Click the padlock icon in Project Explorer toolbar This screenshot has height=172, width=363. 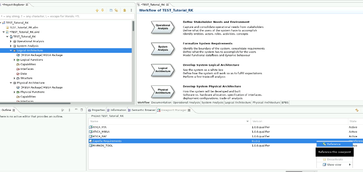(124, 10)
